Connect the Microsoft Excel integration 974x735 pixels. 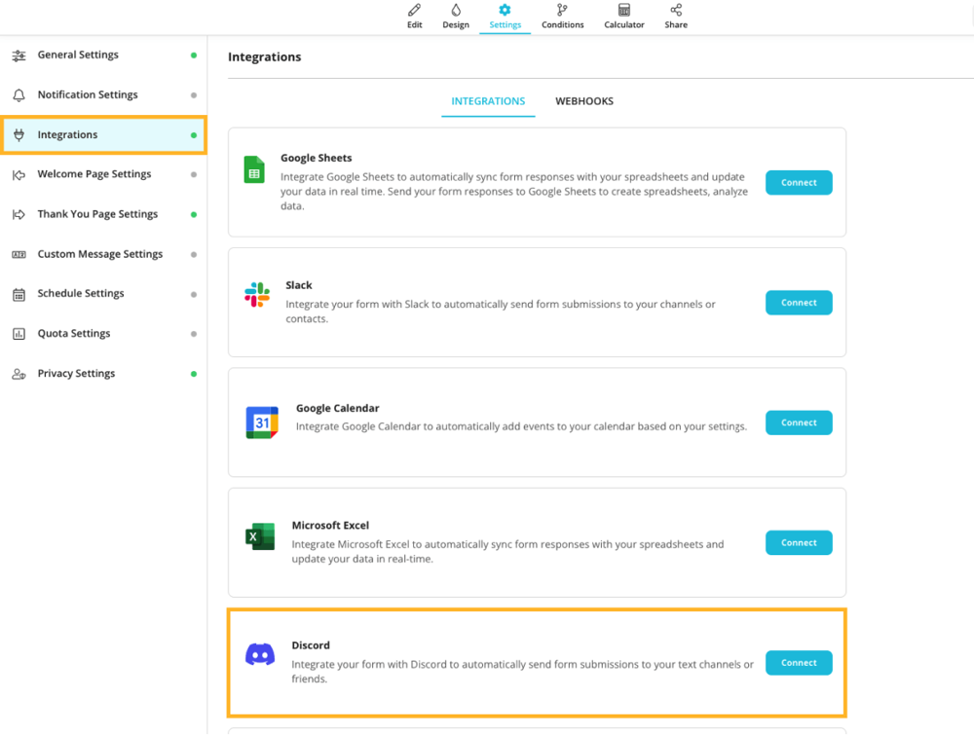pos(799,543)
